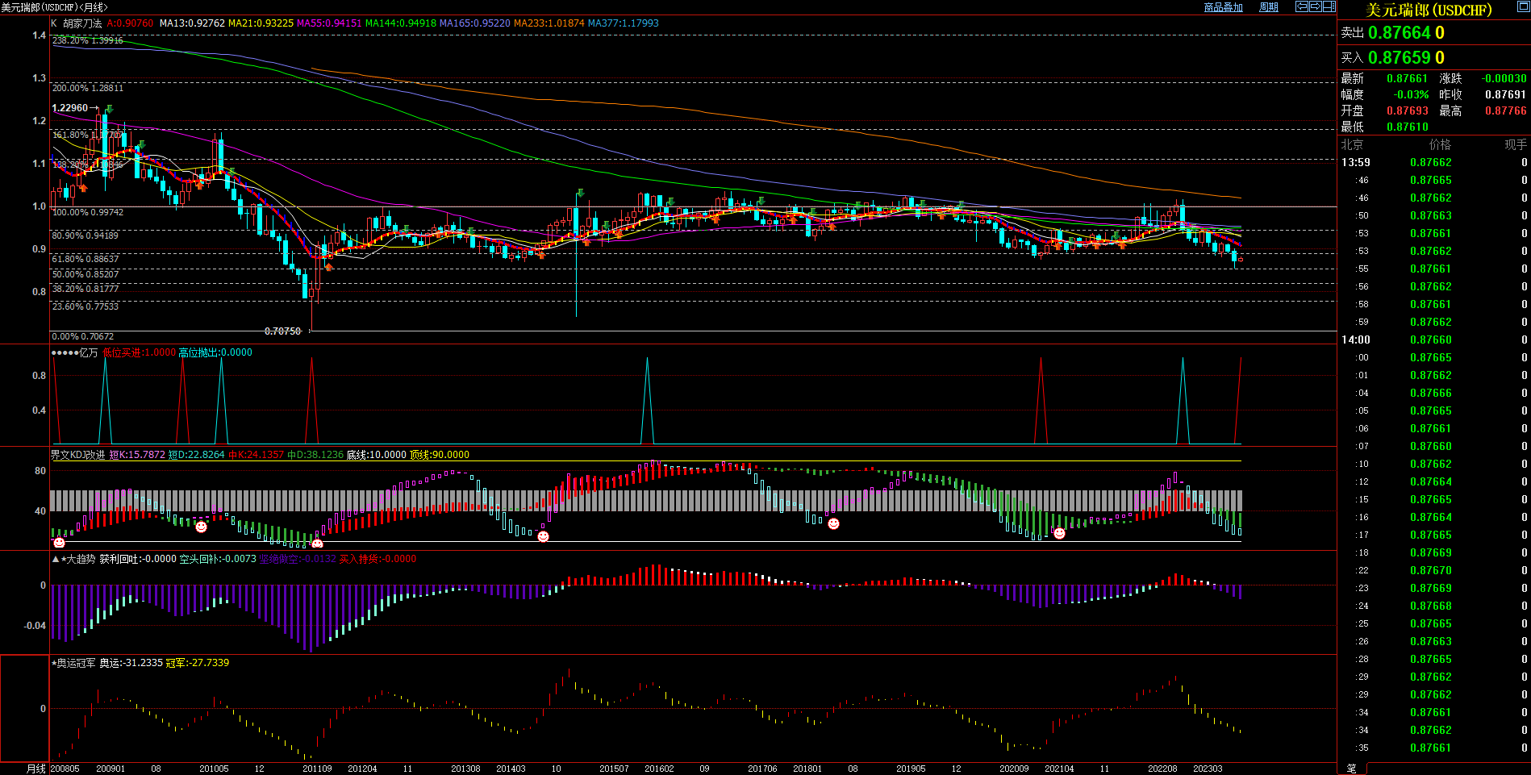Click the smiley face at 201403 in KDJ
This screenshot has width=1531, height=775.
coord(543,536)
